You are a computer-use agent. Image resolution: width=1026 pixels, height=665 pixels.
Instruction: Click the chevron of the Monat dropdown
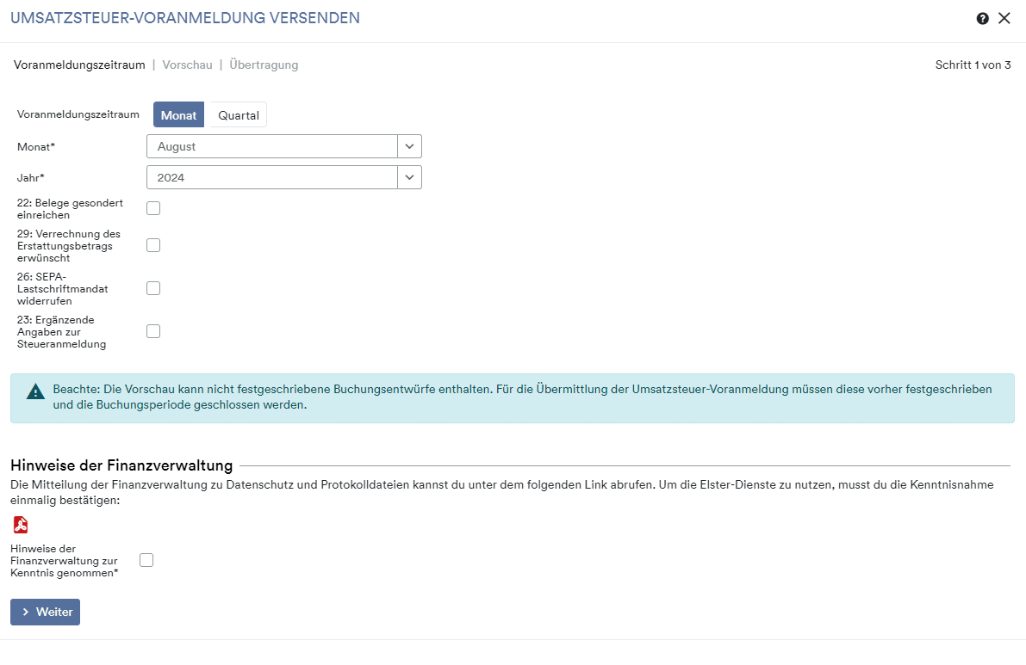[x=409, y=146]
